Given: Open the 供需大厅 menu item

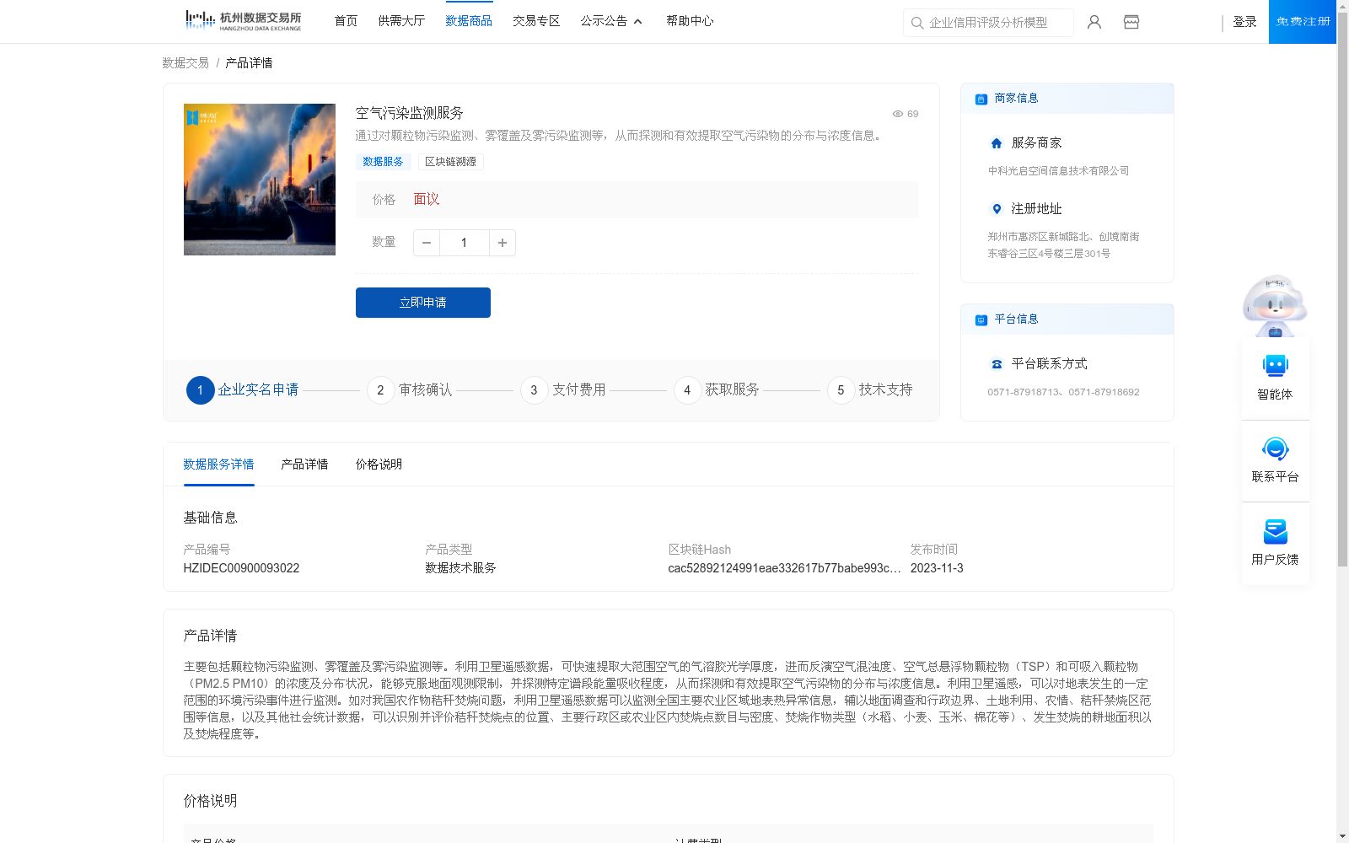Looking at the screenshot, I should (x=401, y=21).
